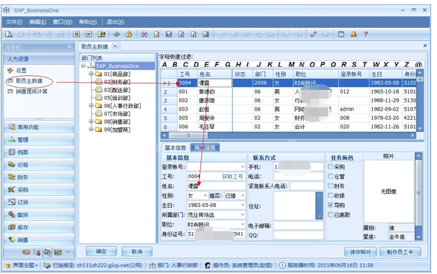
Task: Switch to the 用工信息 tab
Action: coord(205,147)
